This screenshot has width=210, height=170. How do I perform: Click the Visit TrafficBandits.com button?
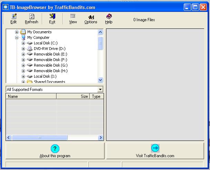pos(155,151)
